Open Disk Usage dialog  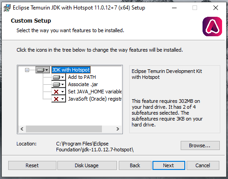(x=87, y=165)
